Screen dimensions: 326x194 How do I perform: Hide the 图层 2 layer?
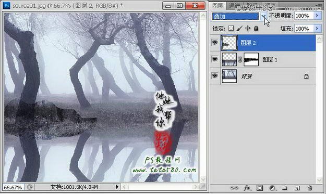215,43
